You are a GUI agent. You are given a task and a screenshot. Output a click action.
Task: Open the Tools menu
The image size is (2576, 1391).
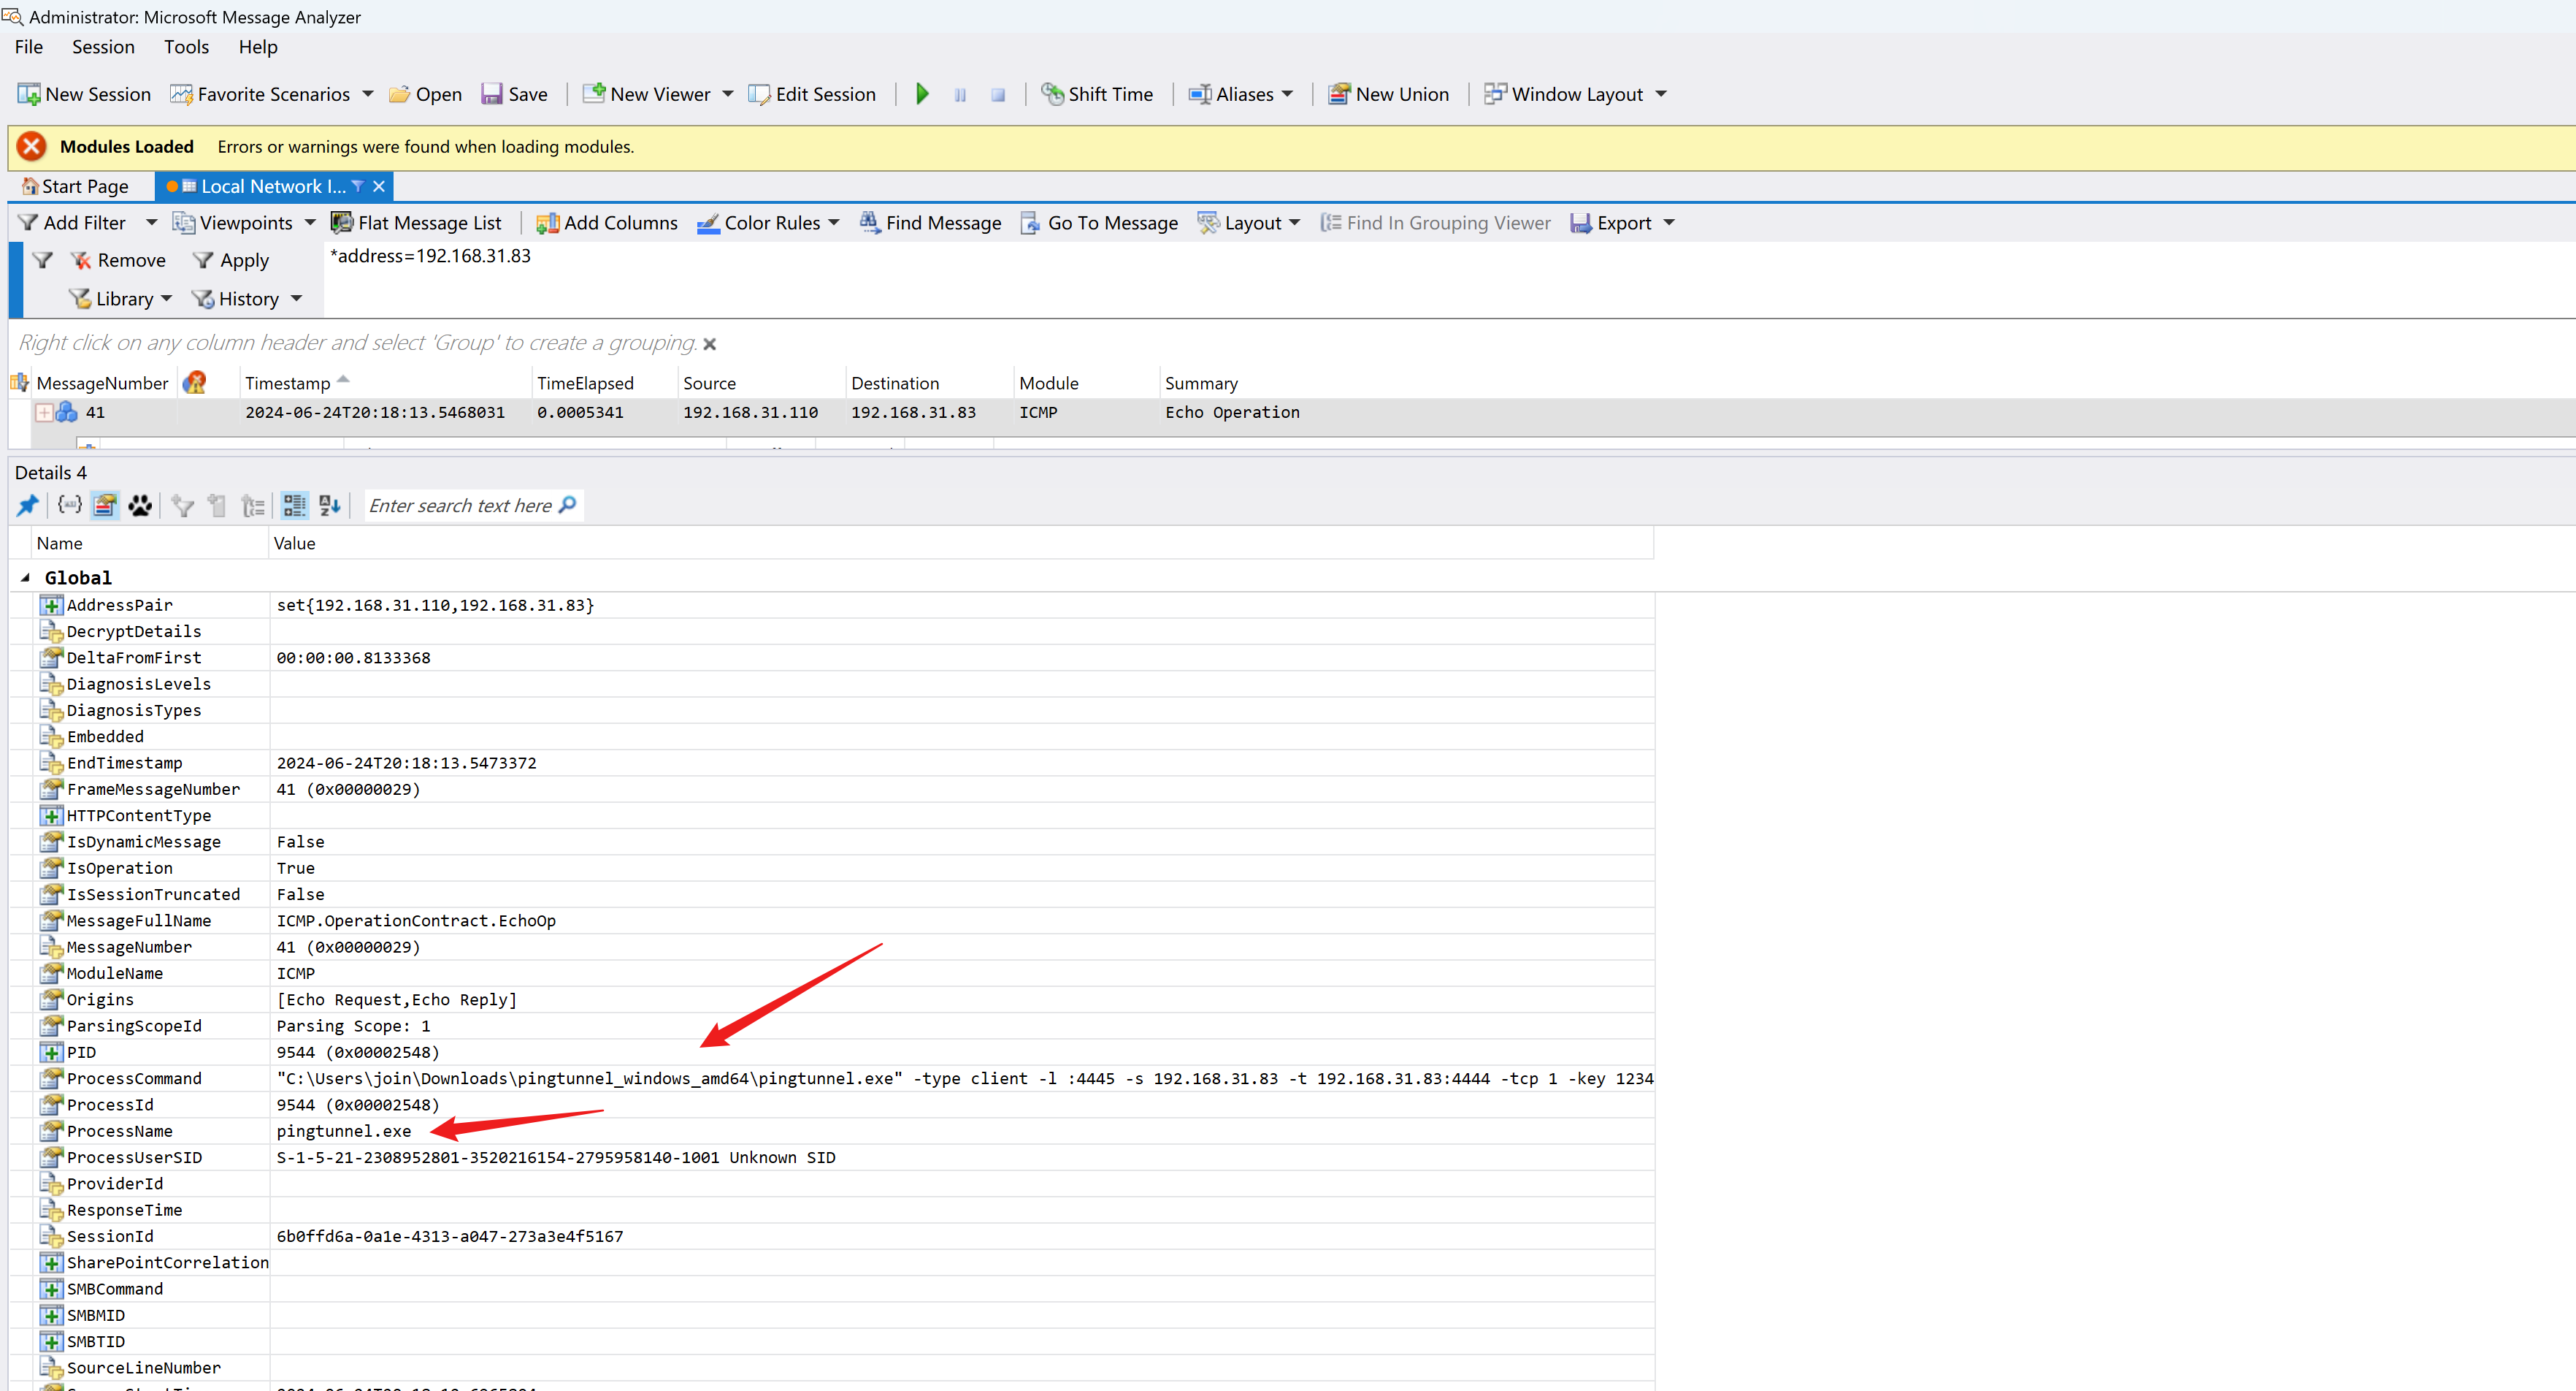coord(186,47)
